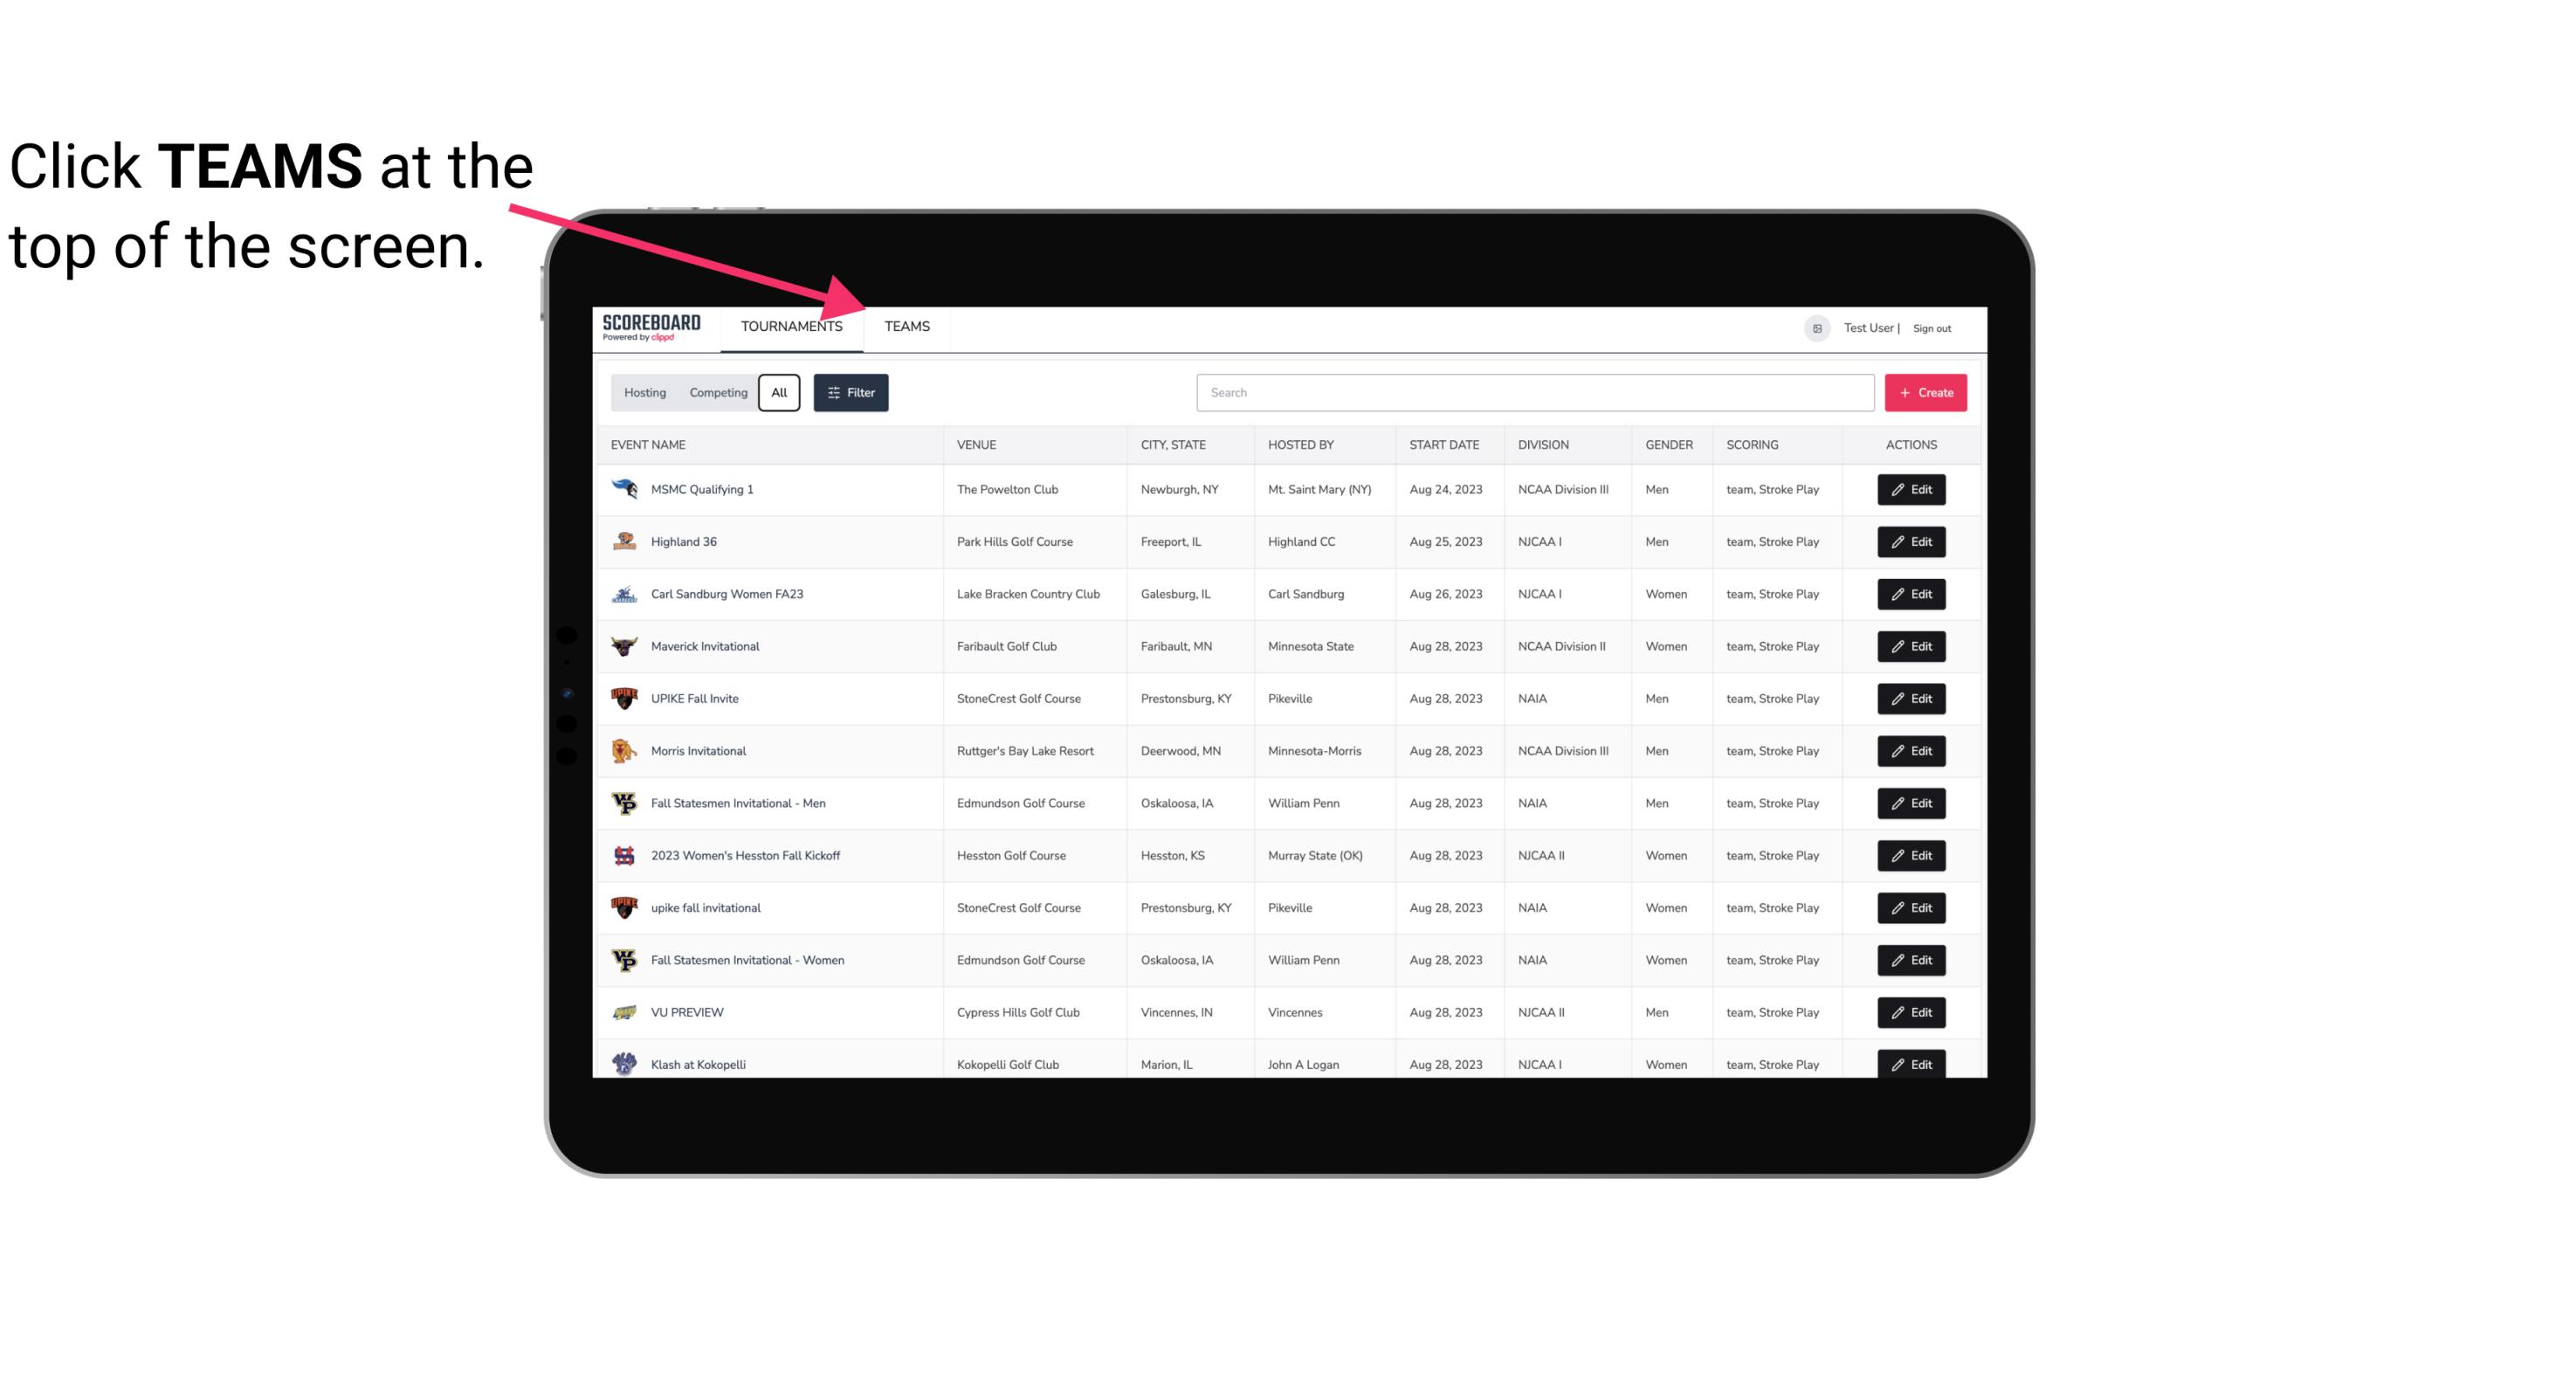Image resolution: width=2576 pixels, height=1386 pixels.
Task: Click the Edit icon for VU PREVIEW
Action: click(x=1911, y=1010)
